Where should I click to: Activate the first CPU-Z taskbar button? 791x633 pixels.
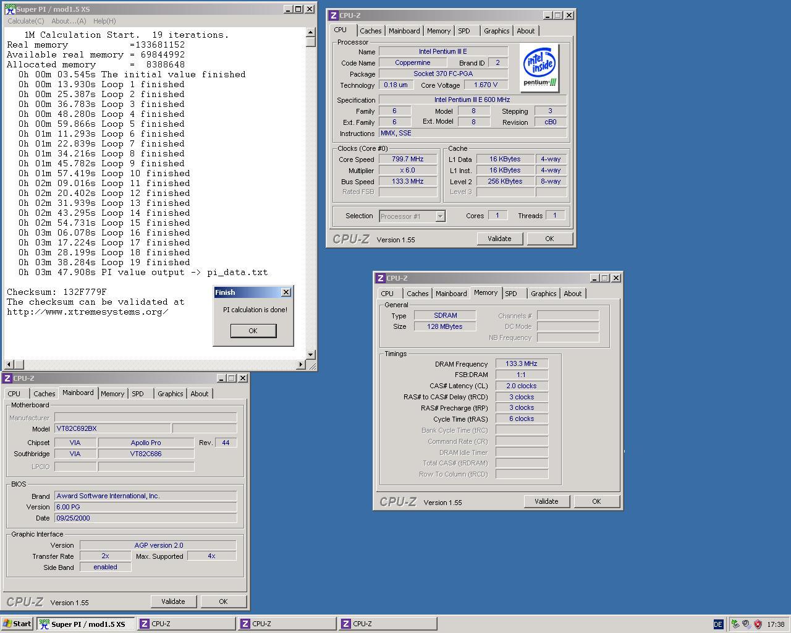[187, 624]
